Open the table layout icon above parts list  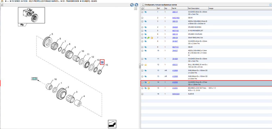270,5
